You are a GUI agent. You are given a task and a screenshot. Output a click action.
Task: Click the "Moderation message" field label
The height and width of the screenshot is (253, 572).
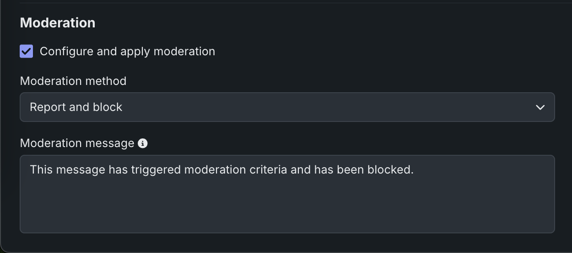tap(77, 143)
